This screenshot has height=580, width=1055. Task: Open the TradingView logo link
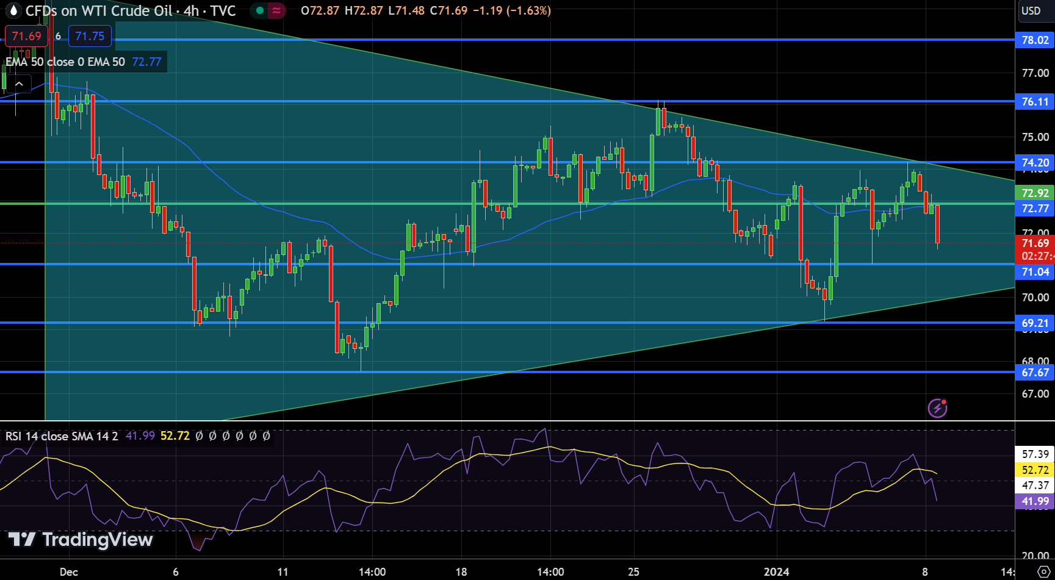point(81,539)
